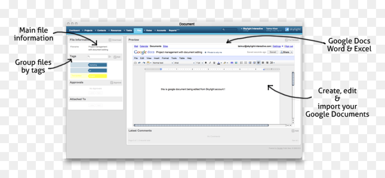Select the align left icon

coord(259,63)
